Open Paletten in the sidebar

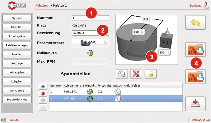[17, 54]
